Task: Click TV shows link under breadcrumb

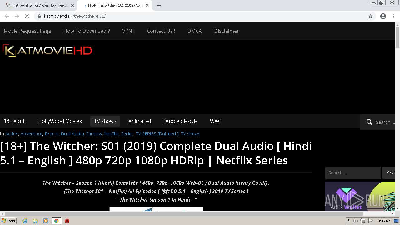Action: (191, 134)
